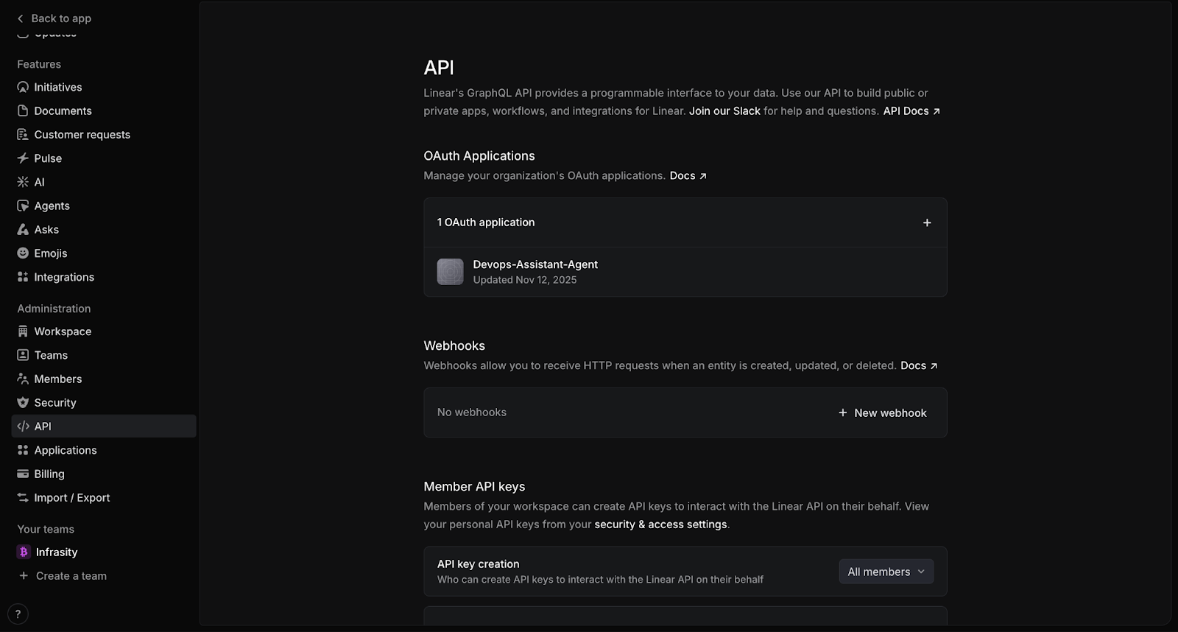Click API key creation label
Image resolution: width=1178 pixels, height=632 pixels.
pos(478,563)
